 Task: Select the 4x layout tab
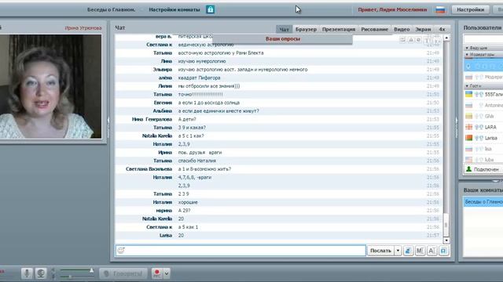pos(442,29)
